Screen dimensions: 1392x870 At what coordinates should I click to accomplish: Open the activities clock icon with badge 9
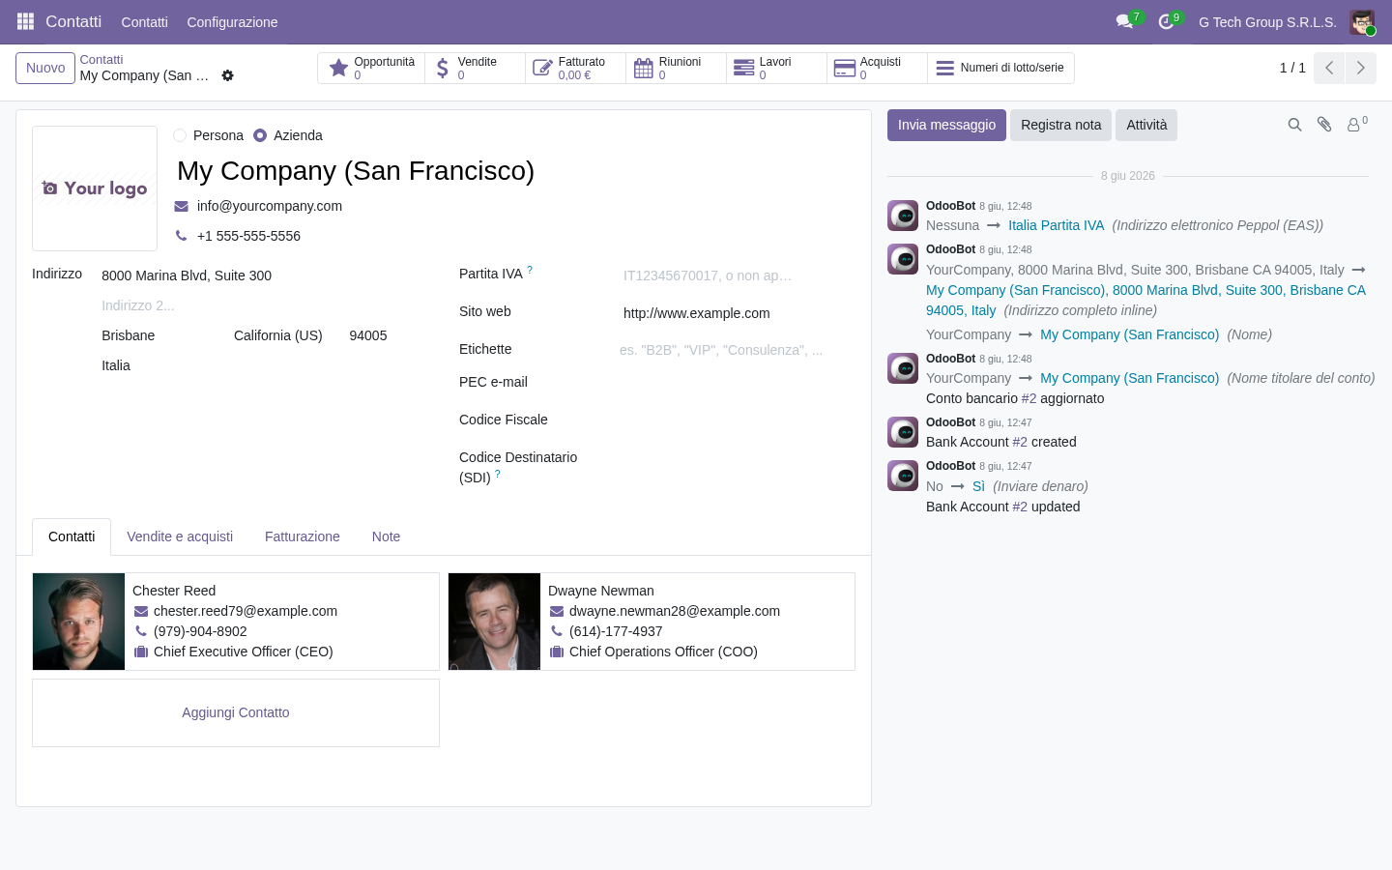pyautogui.click(x=1167, y=21)
